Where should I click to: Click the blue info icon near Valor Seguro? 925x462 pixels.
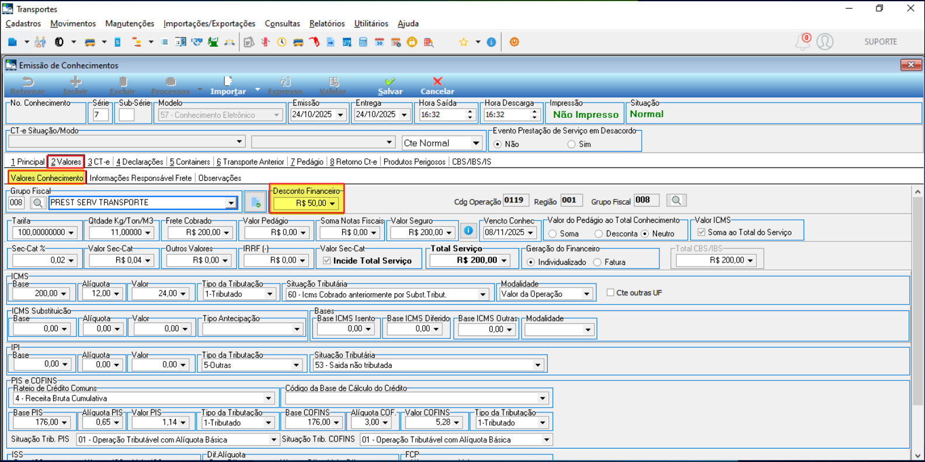pyautogui.click(x=468, y=230)
